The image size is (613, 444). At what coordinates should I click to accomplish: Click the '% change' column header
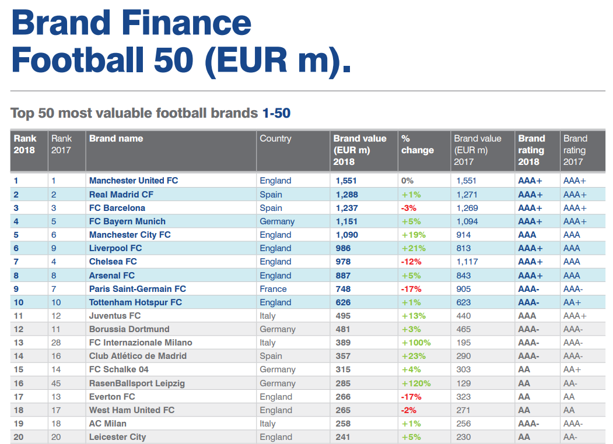coord(417,145)
